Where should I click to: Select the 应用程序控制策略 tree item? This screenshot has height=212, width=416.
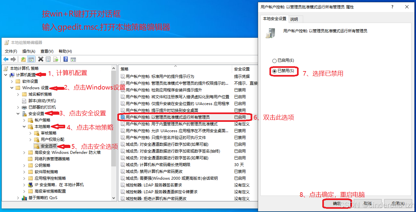pyautogui.click(x=50, y=178)
